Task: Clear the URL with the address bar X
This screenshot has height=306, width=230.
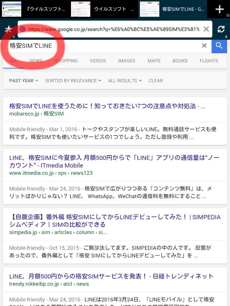Action: coord(206,29)
